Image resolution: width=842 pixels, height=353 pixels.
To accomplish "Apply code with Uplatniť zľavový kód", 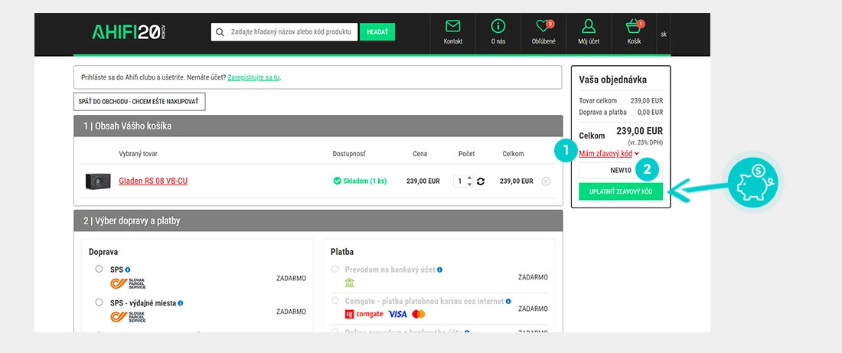I will pos(621,191).
